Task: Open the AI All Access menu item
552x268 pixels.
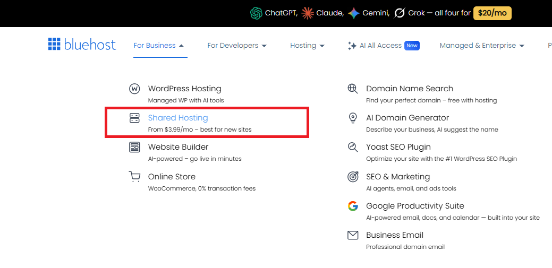Action: (x=380, y=45)
